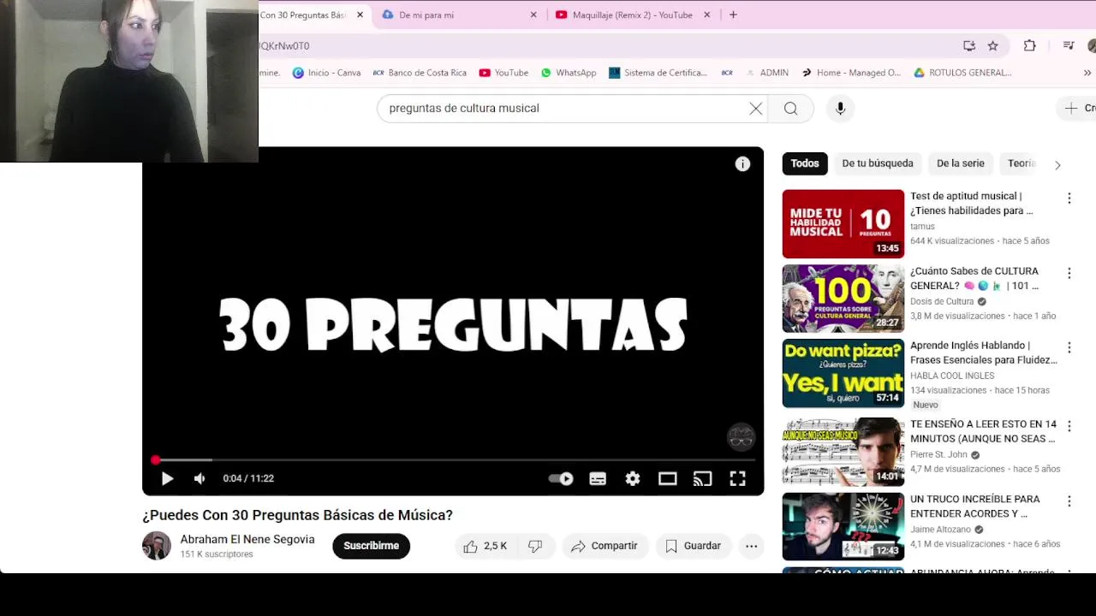The image size is (1096, 616).
Task: Open the video info card icon
Action: click(x=742, y=164)
